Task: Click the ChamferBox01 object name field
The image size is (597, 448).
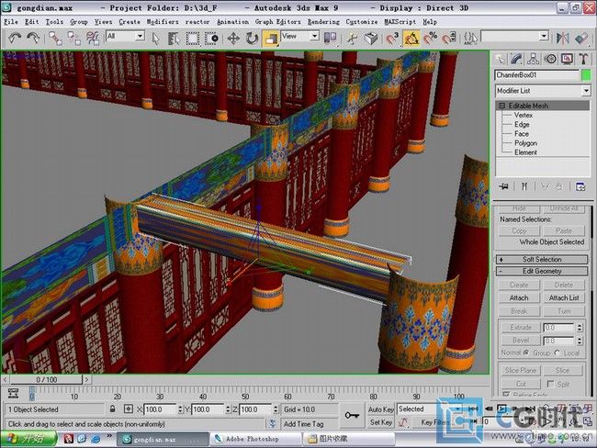Action: tap(537, 75)
